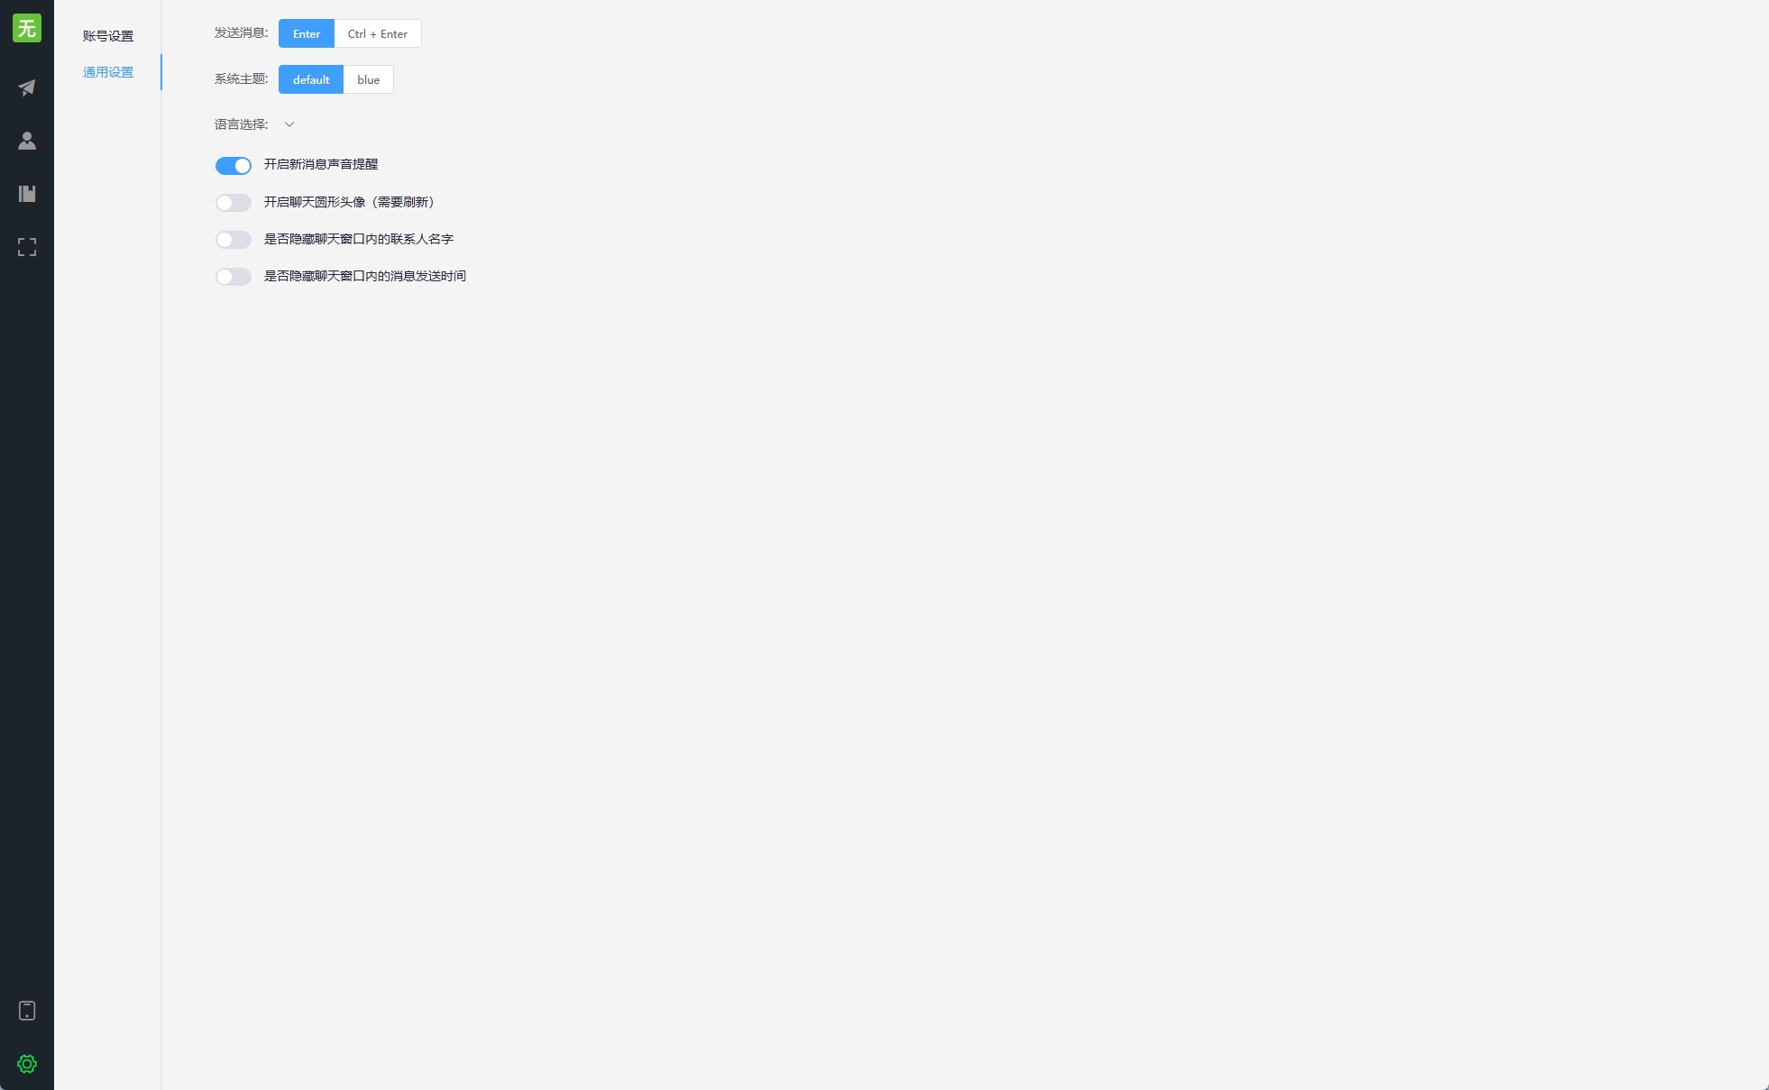Click the green settings gear icon
This screenshot has height=1090, width=1769.
[x=27, y=1064]
